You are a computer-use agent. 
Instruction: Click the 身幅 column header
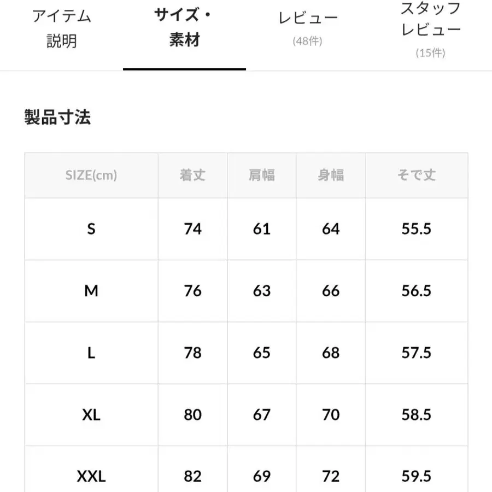(330, 175)
